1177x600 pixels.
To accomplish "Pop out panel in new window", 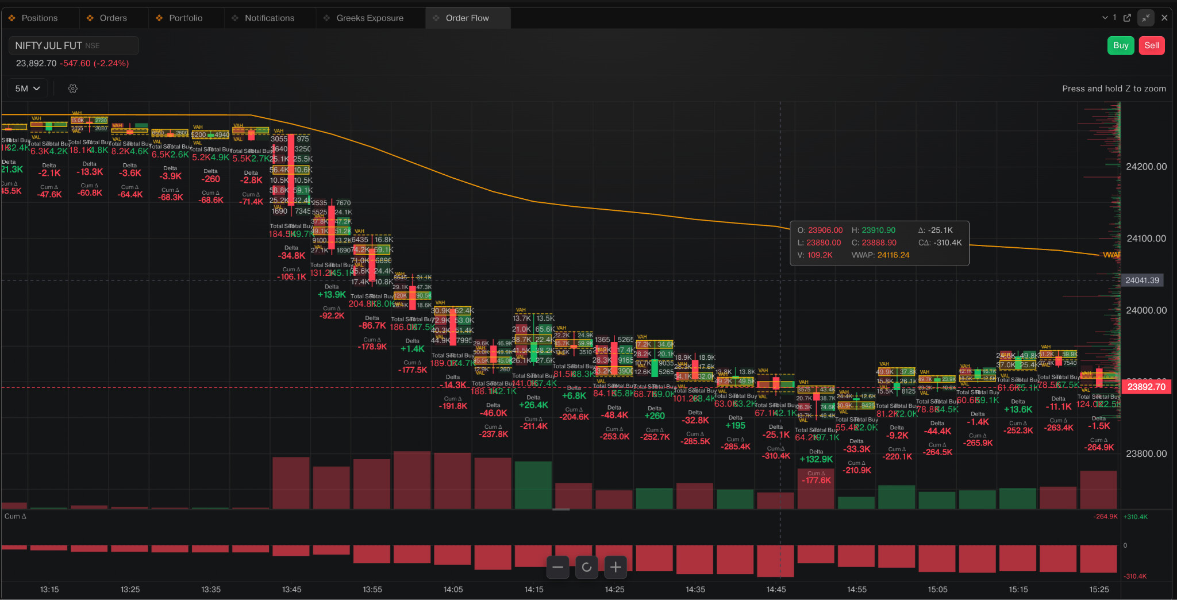I will point(1127,18).
